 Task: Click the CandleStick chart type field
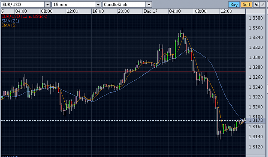(x=124, y=5)
